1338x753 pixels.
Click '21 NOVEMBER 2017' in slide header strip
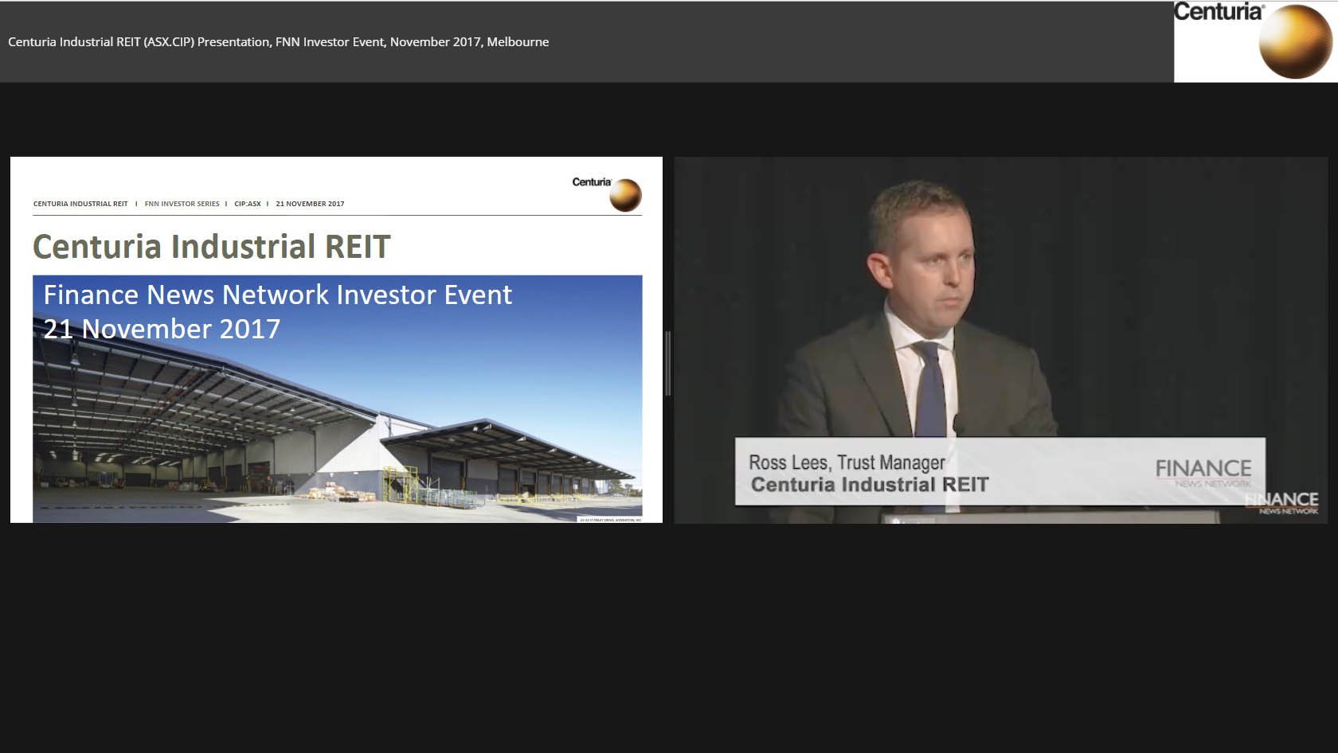click(310, 204)
